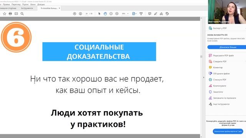Open the Підпис menu

(x=25, y=5)
